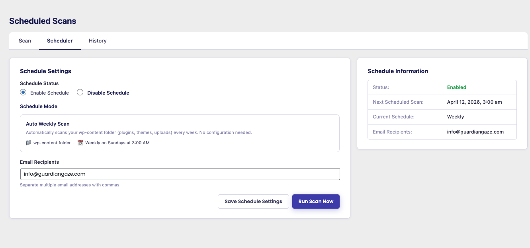Click the Weekly value for Current Schedule

[x=456, y=117]
